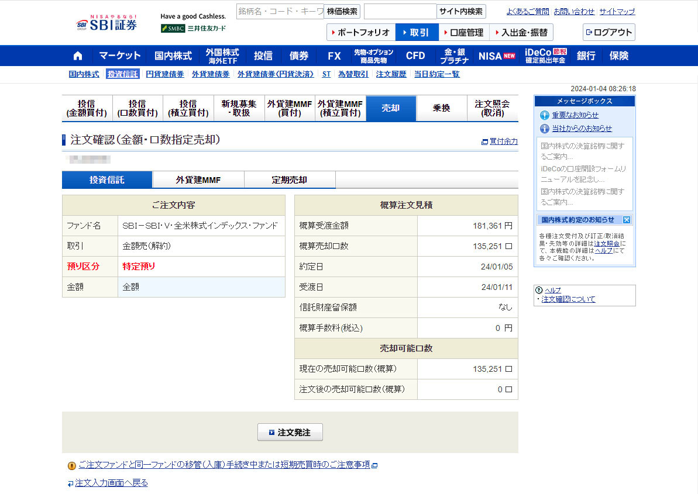Screen dimensions: 698x494
Task: Close the 国内株式約定のお知らせ panel
Action: coord(626,220)
